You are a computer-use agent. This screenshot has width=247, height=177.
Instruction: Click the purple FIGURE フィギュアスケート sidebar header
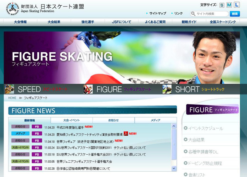(x=212, y=110)
